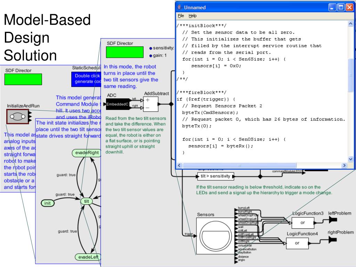Screen dimensions: 356x267
Task: Click the vertical scrollbar up arrow
Action: (350, 24)
